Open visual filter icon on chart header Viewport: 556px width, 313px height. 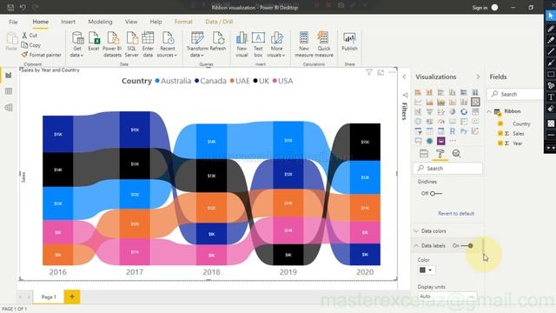coord(368,72)
